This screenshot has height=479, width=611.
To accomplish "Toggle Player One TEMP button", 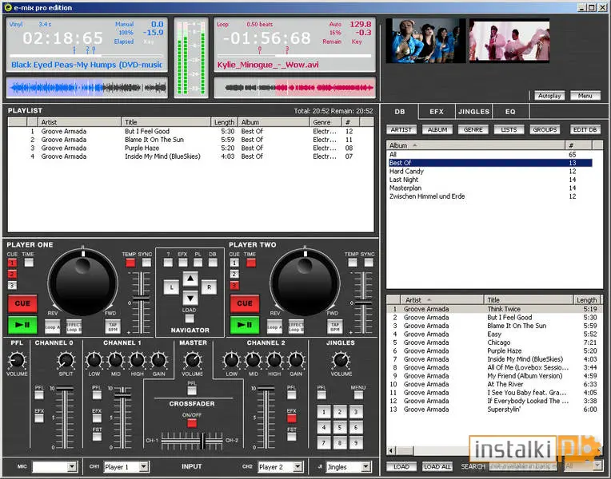I will [130, 263].
